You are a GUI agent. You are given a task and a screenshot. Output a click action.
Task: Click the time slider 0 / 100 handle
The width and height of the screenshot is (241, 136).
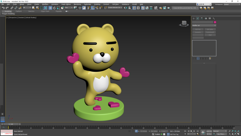(x=11, y=124)
